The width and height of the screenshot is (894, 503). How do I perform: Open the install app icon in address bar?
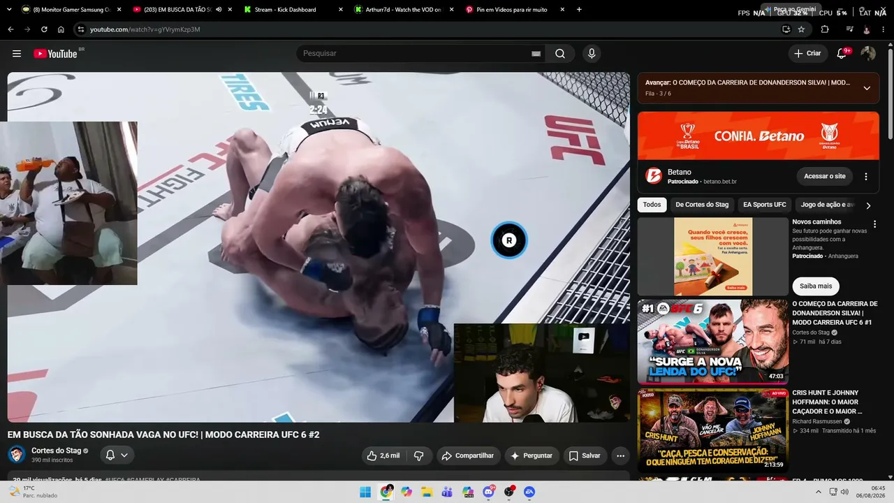coord(786,29)
